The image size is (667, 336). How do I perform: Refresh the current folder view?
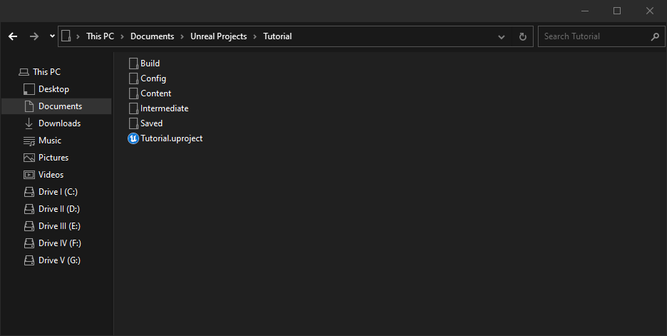tap(523, 36)
